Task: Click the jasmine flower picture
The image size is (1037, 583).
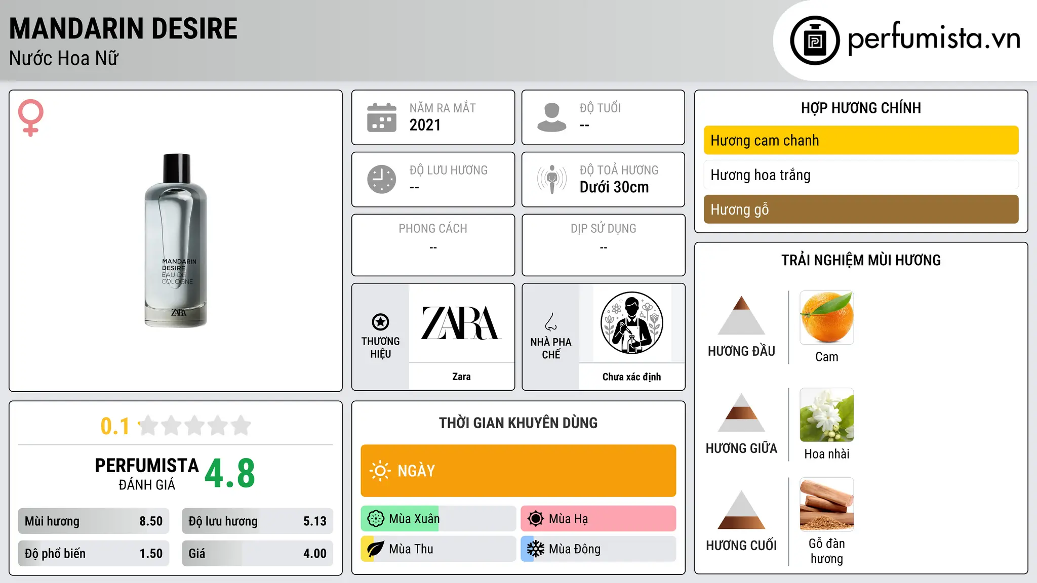Action: pos(827,415)
